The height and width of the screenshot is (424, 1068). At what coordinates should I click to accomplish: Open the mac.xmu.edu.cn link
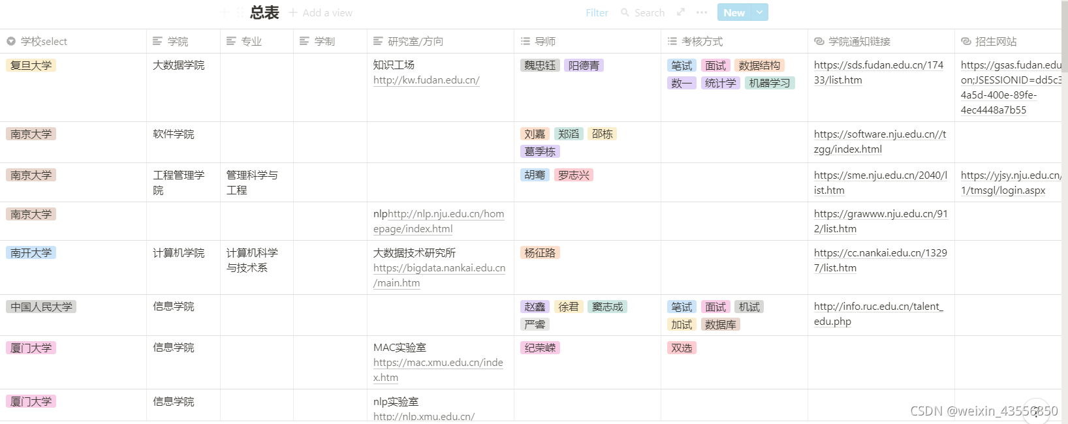click(x=438, y=370)
